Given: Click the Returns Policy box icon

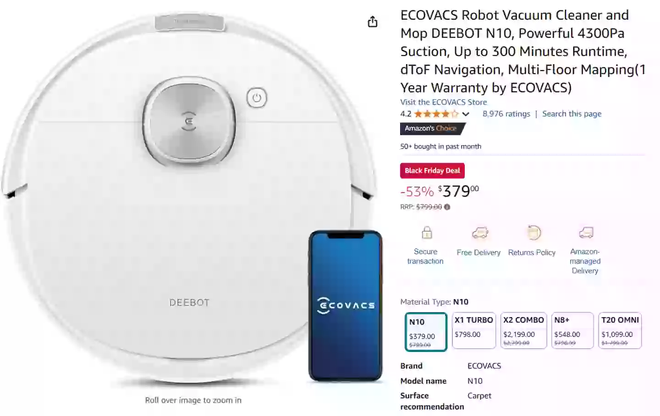Looking at the screenshot, I should click(533, 233).
